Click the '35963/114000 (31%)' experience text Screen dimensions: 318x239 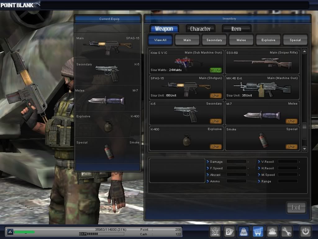[111, 229]
